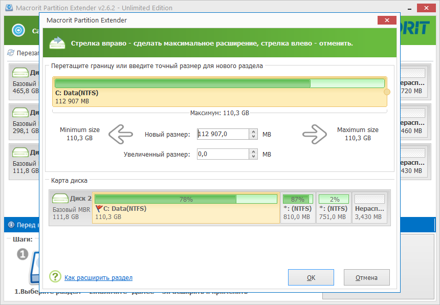Click the 78% usage bar in disk map

click(186, 199)
